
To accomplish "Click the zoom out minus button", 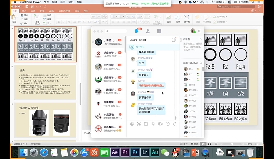I will [x=221, y=144].
